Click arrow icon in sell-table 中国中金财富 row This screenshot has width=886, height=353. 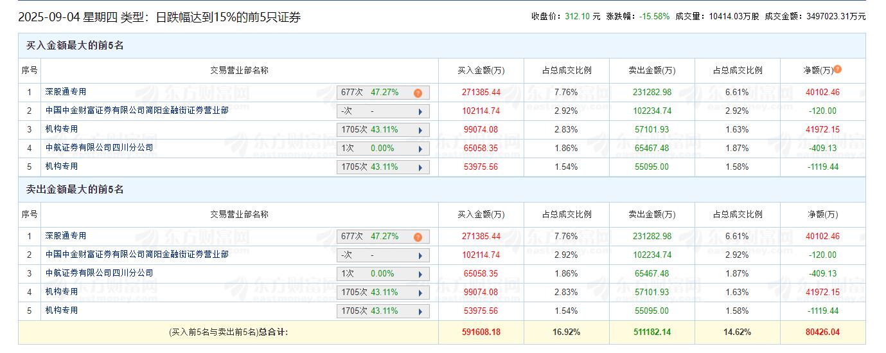420,255
